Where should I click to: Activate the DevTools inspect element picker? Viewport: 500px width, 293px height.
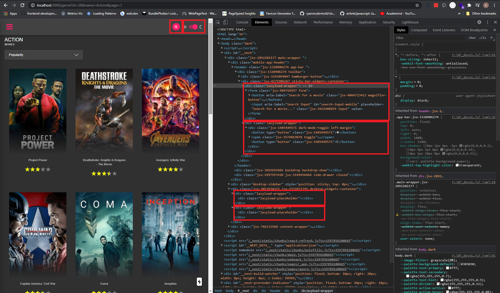pyautogui.click(x=218, y=22)
